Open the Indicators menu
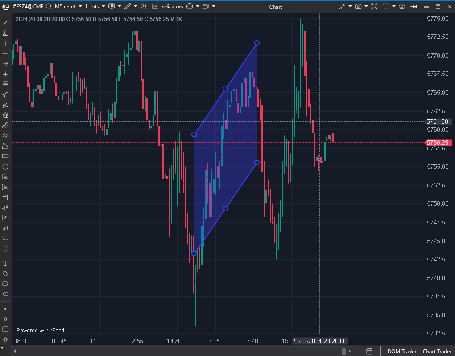 click(168, 6)
